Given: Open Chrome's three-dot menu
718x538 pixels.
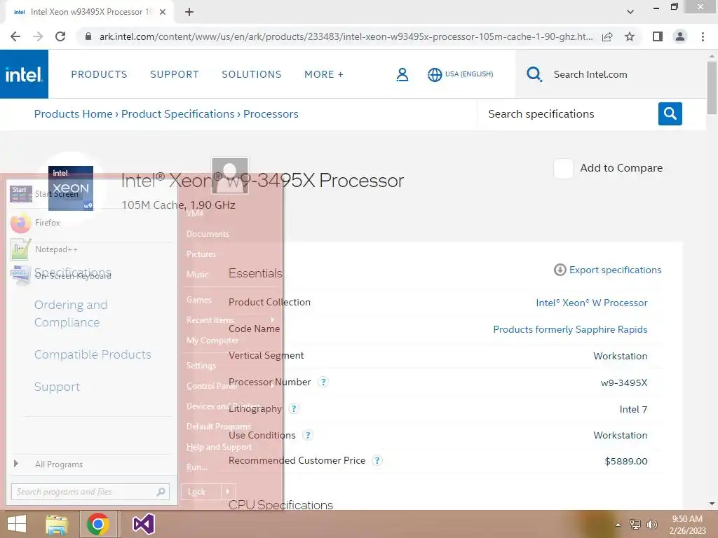Looking at the screenshot, I should tap(703, 36).
